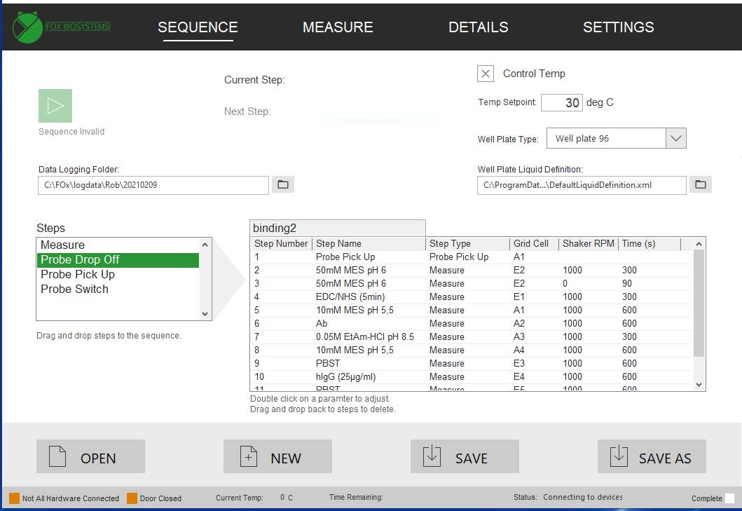
Task: Click the NEW sequence button
Action: pos(277,456)
